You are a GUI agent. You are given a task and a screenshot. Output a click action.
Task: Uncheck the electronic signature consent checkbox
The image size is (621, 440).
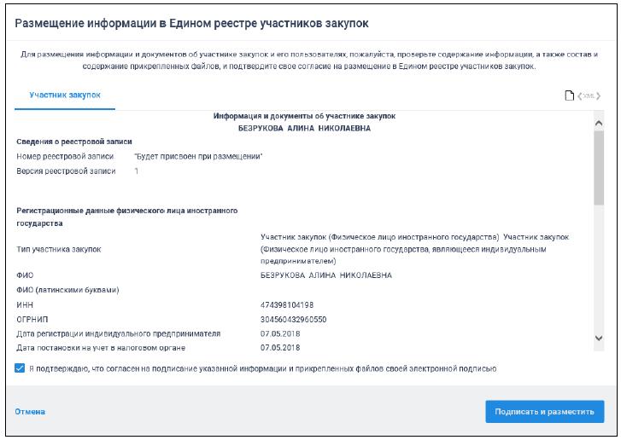tap(20, 368)
